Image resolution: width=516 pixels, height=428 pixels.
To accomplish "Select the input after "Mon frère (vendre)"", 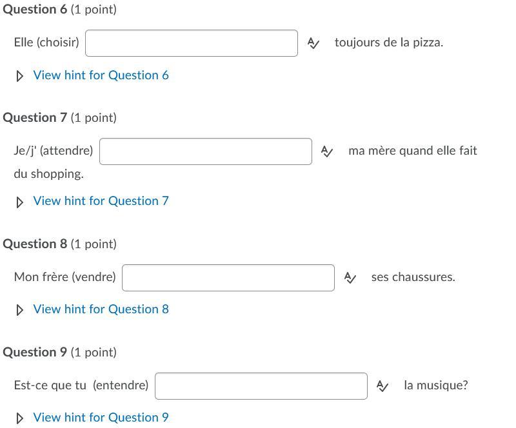I will [x=228, y=278].
